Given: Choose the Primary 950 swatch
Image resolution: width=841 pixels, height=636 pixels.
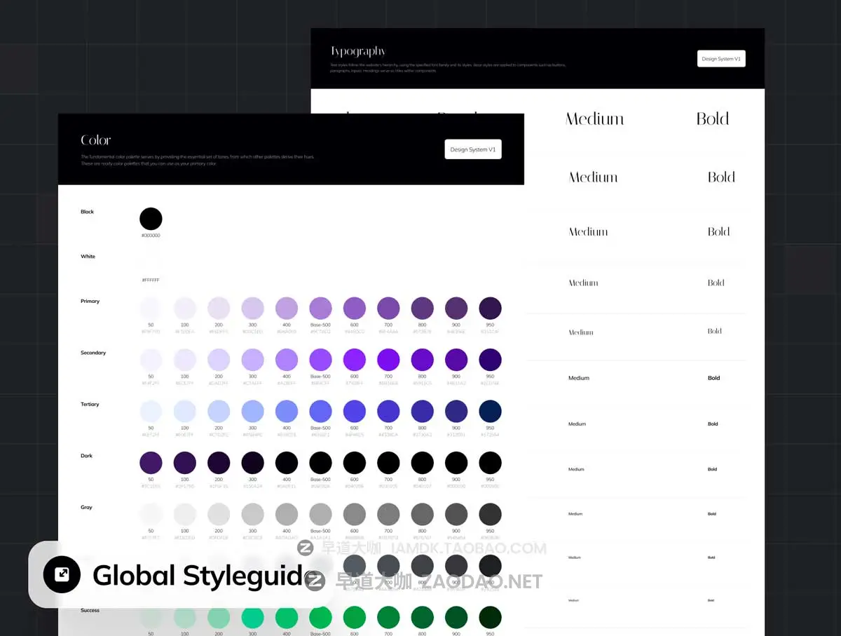Looking at the screenshot, I should [490, 309].
